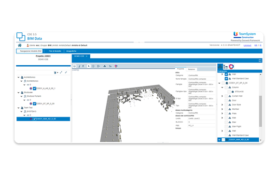Click the orbit view tool in viewer toolbar
Image resolution: width=278 pixels, height=175 pixels.
75,66
